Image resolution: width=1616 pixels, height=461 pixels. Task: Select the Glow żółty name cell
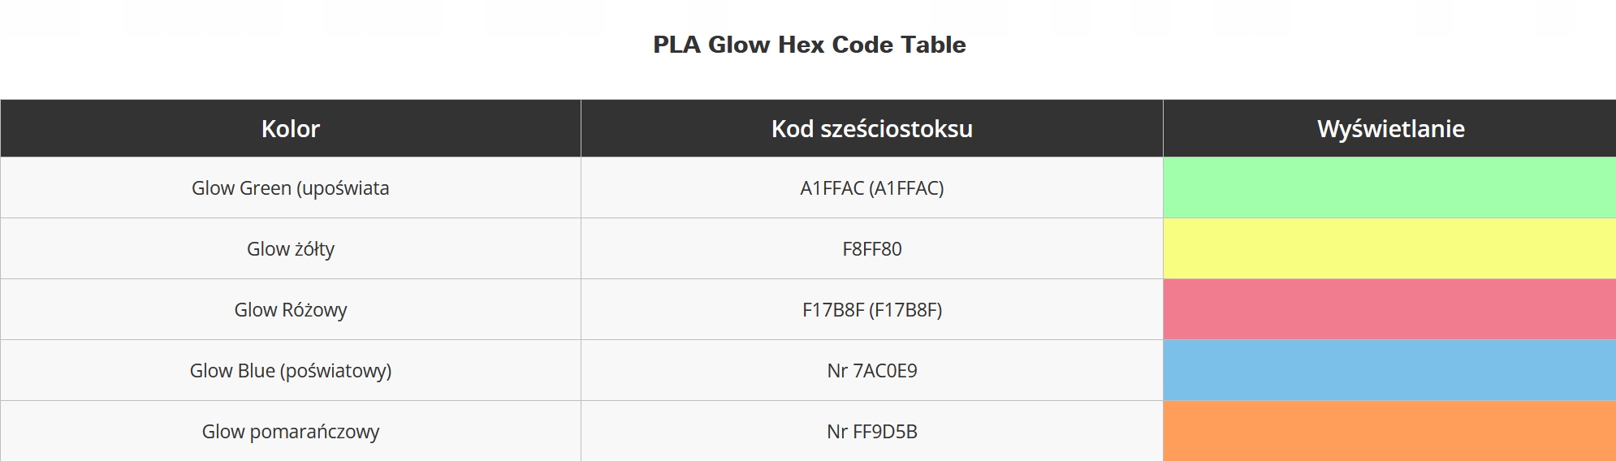(x=291, y=249)
